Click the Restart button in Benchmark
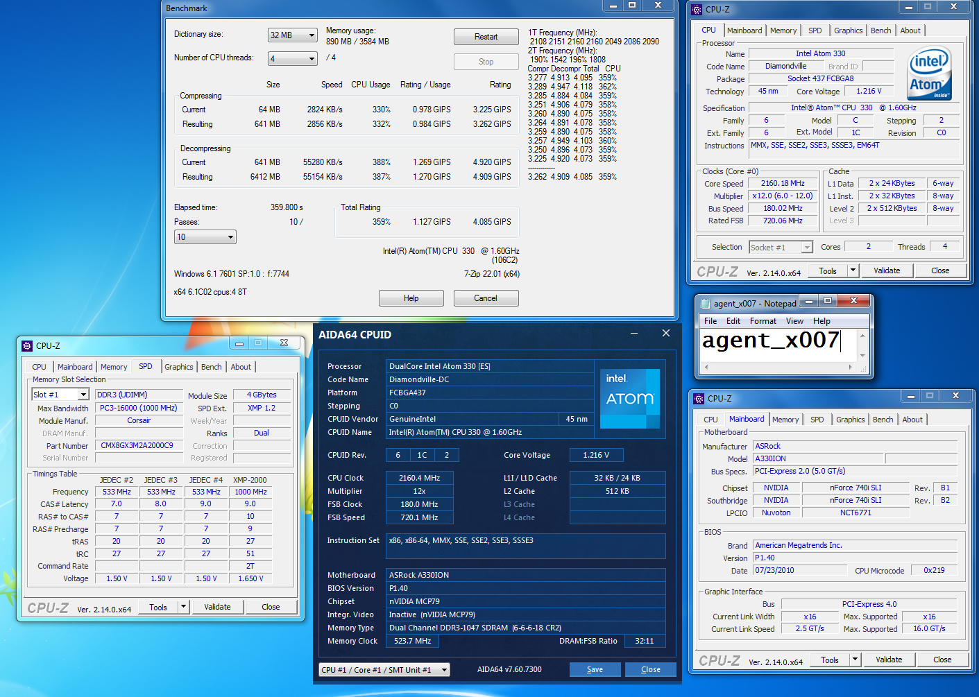The height and width of the screenshot is (697, 979). click(x=486, y=37)
